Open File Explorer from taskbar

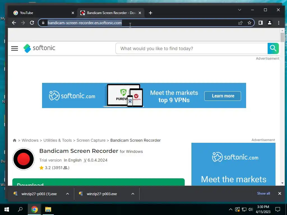(x=48, y=209)
